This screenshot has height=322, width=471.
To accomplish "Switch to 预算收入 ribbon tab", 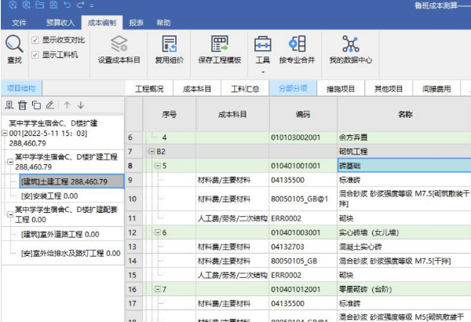I will [x=60, y=23].
